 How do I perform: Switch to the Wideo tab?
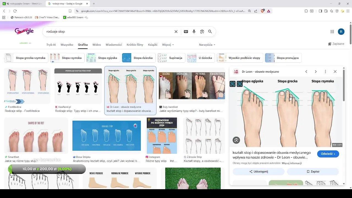tap(97, 45)
